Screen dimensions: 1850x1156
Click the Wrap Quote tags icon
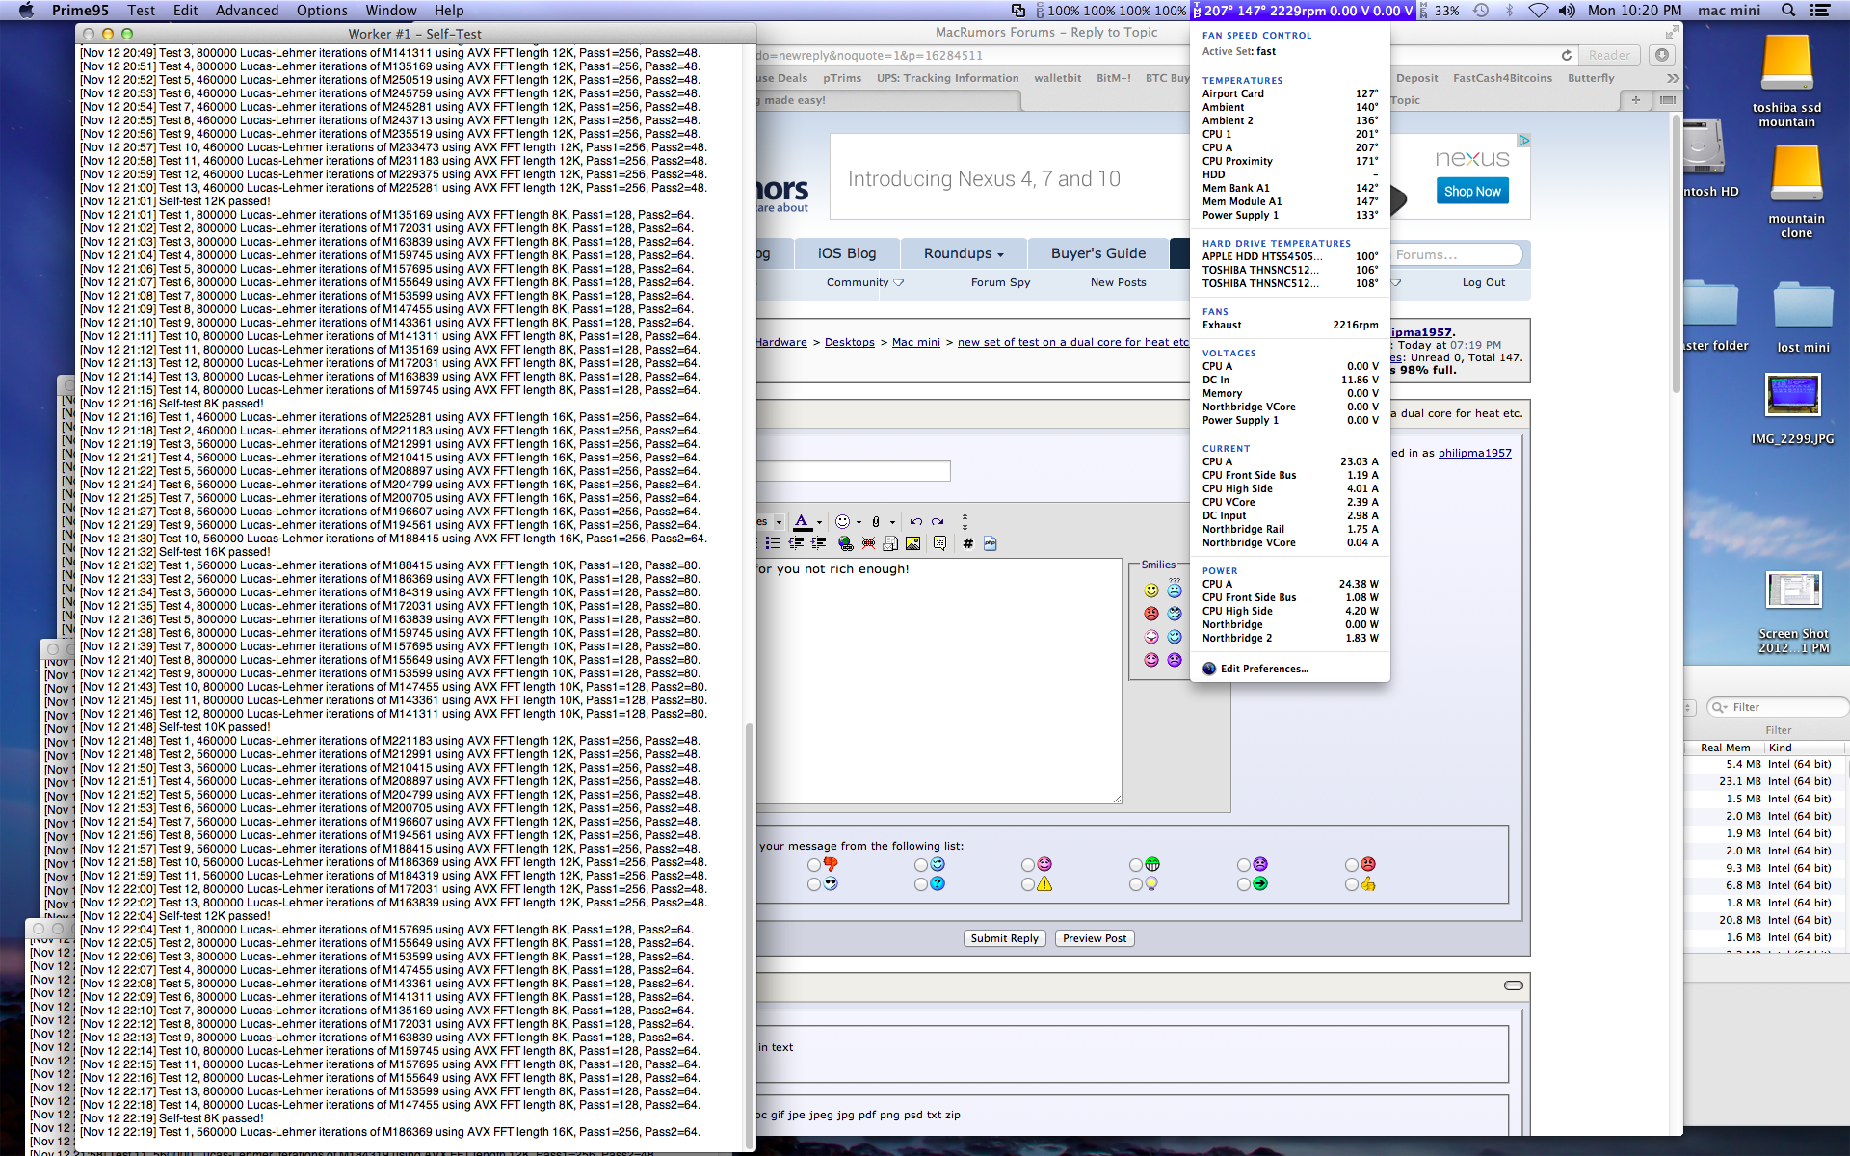[x=939, y=543]
